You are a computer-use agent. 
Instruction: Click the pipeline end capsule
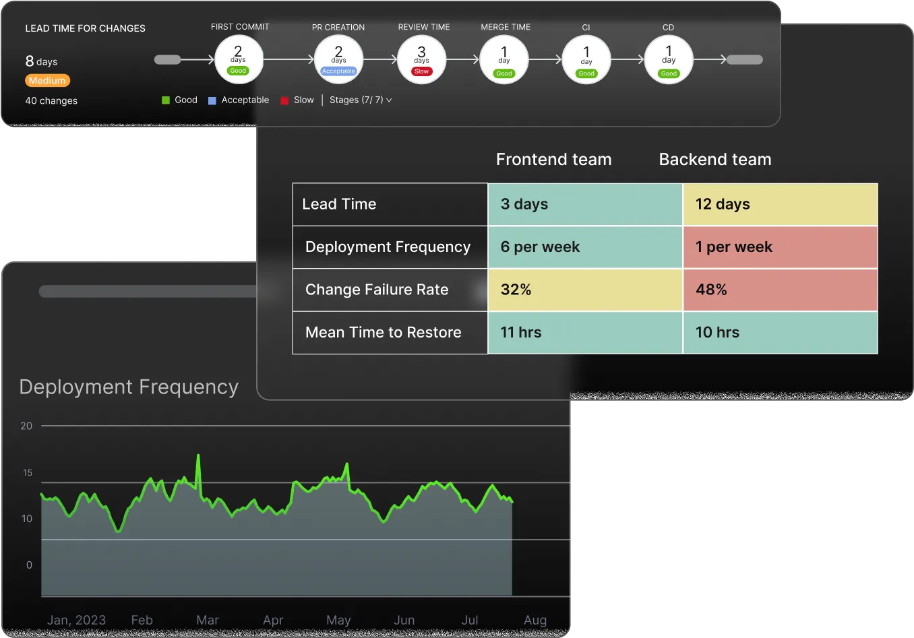[744, 59]
